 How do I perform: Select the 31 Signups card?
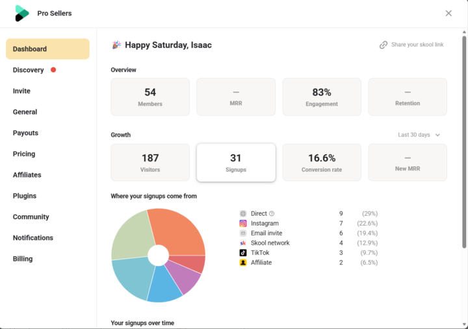coord(236,163)
